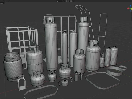
Task: Toggle proportional editing button
Action: (x=71, y=1)
